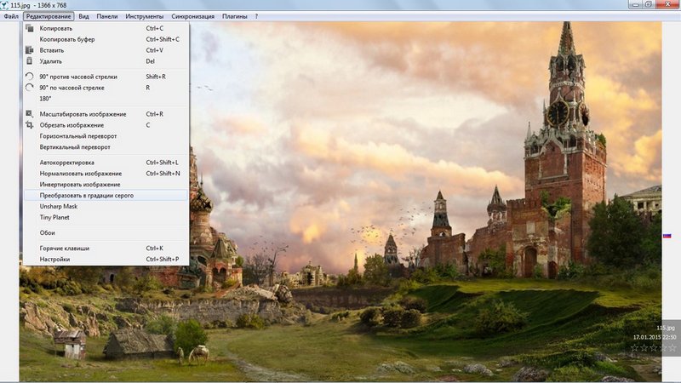Click the counterclockwise rotate arrow icon
681x383 pixels.
[30, 77]
